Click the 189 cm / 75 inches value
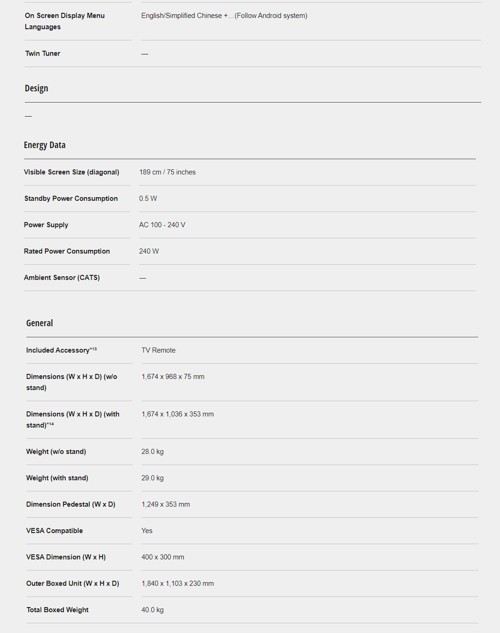Screen dimensions: 500x633 [168, 172]
